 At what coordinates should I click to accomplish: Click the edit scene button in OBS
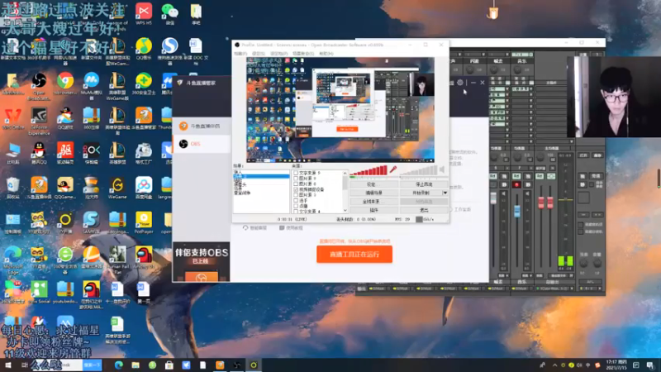pyautogui.click(x=374, y=193)
